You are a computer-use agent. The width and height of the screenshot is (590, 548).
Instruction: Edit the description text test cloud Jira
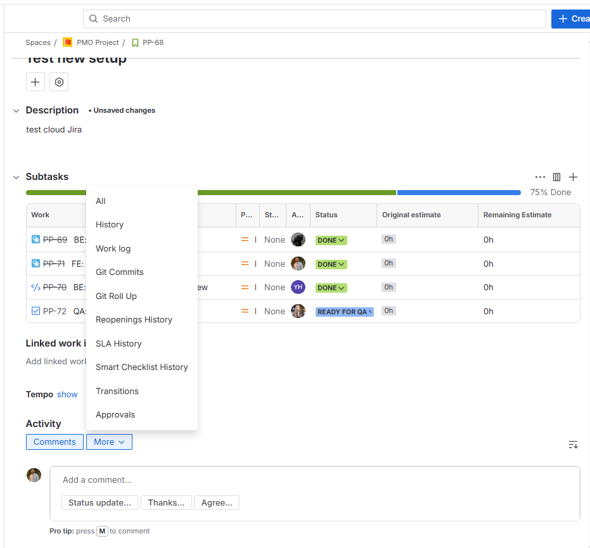click(54, 129)
